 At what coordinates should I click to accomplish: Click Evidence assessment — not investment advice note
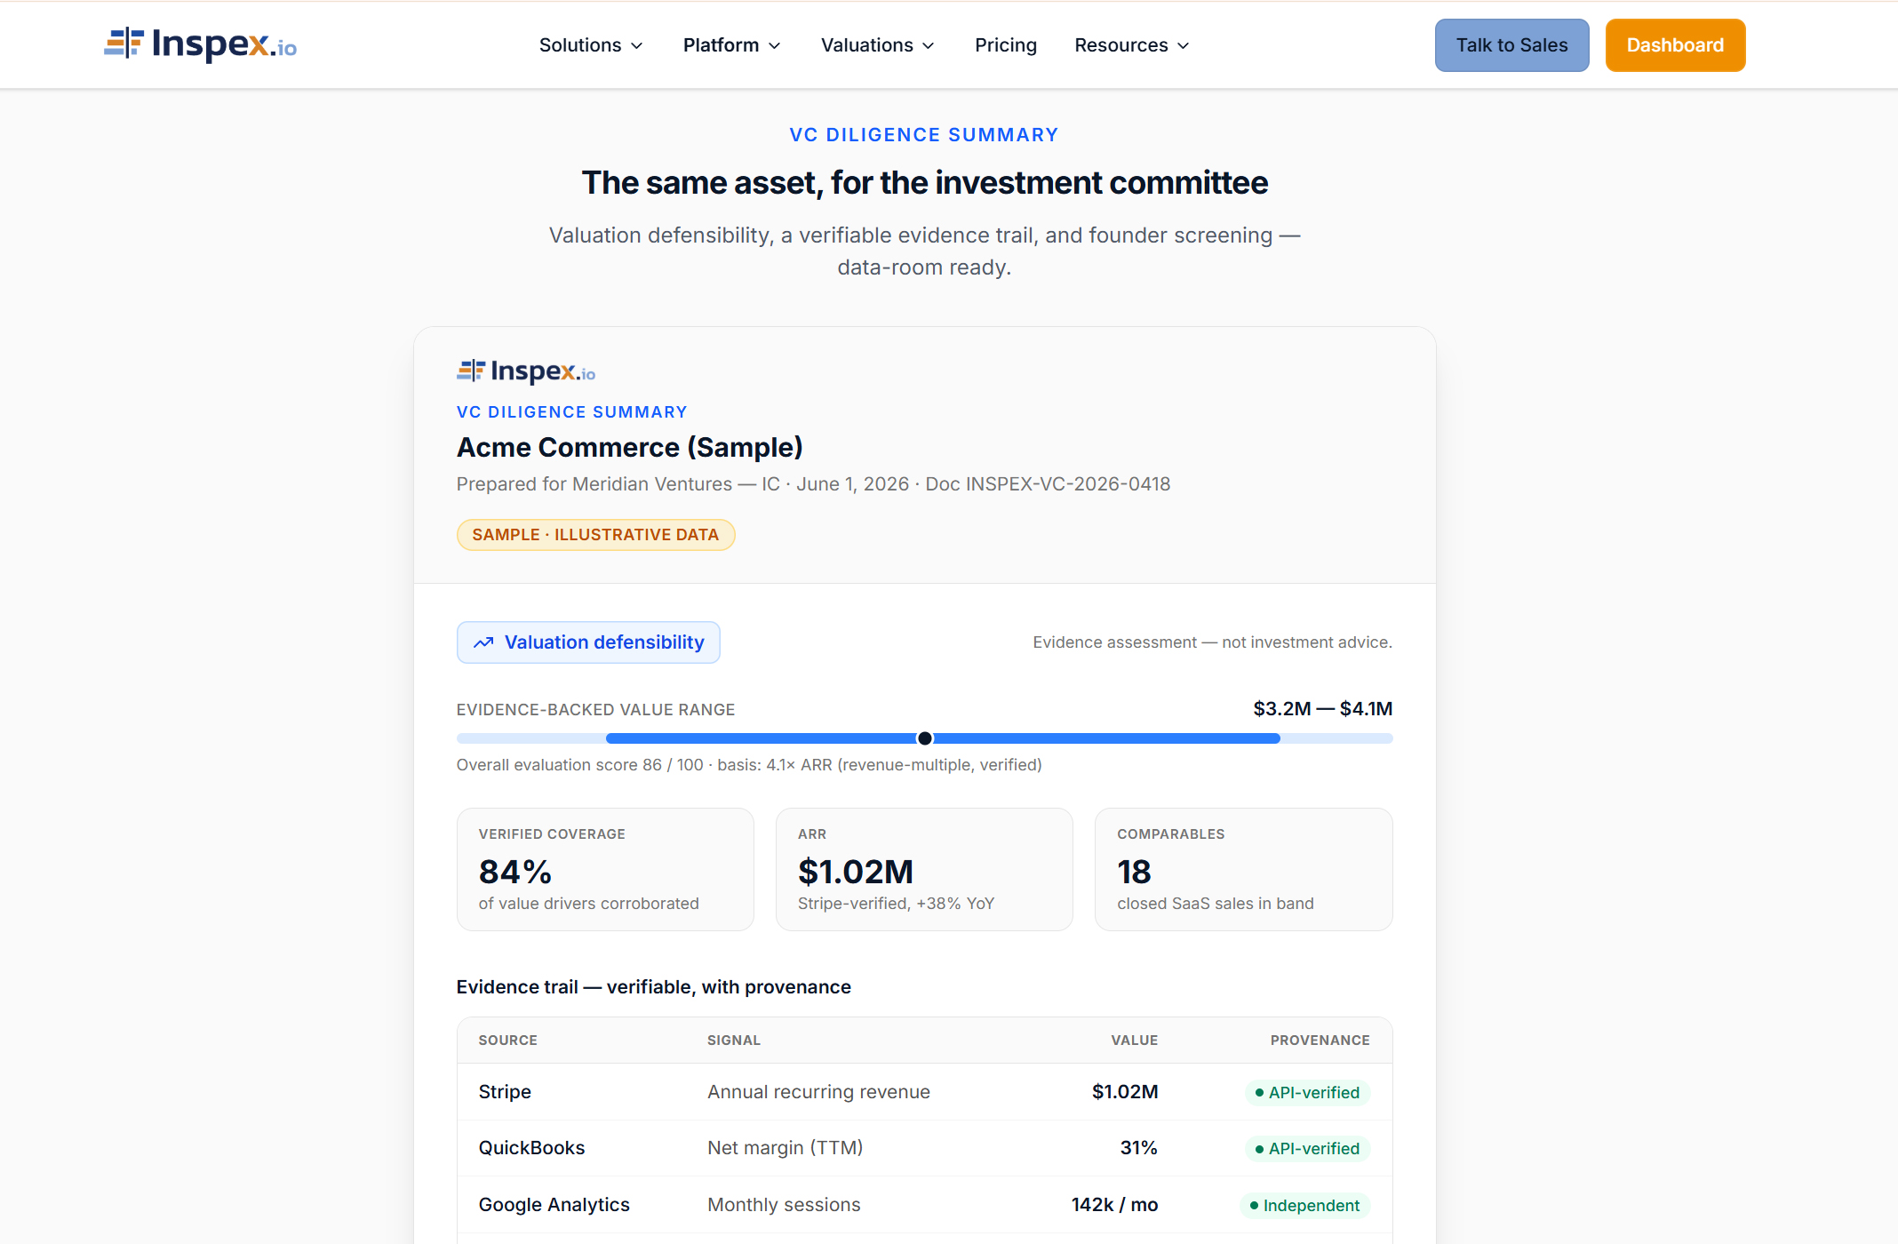click(x=1212, y=642)
